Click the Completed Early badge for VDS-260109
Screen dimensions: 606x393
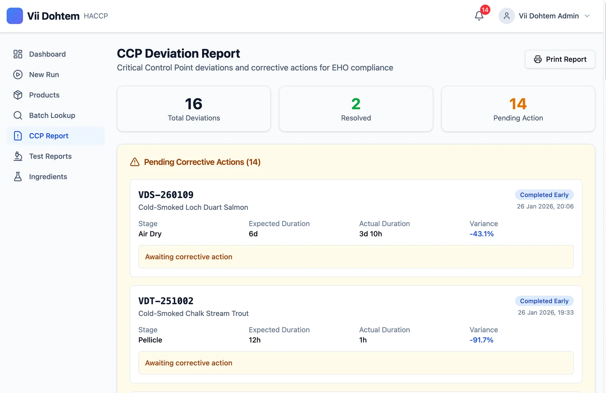pos(544,195)
